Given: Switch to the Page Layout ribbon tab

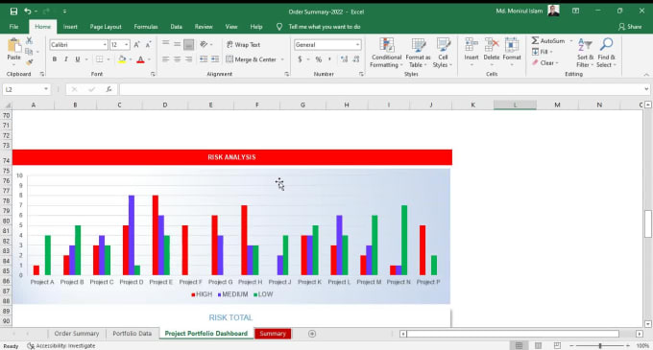Looking at the screenshot, I should point(106,27).
